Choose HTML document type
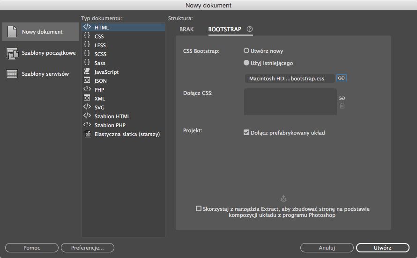The width and height of the screenshot is (417, 258). [123, 27]
